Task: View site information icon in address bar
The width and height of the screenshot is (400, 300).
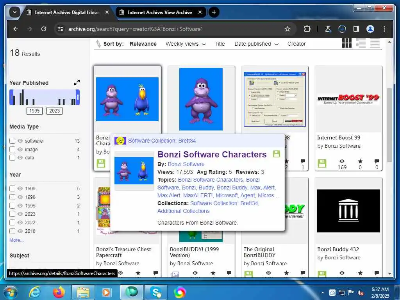Action: pos(61,29)
